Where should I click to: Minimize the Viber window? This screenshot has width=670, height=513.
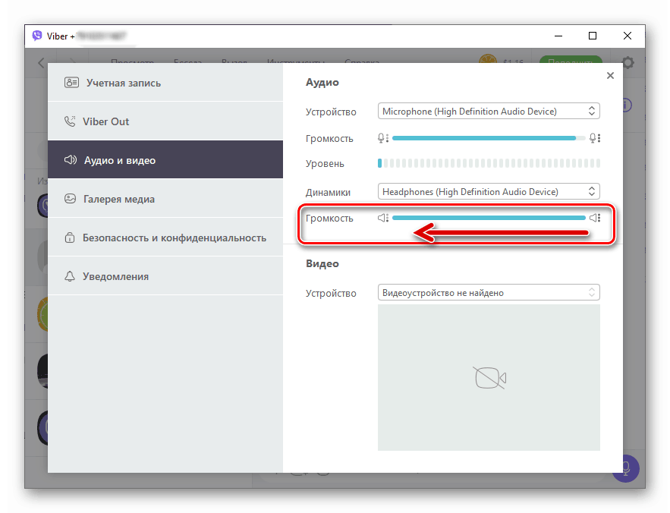(x=558, y=36)
